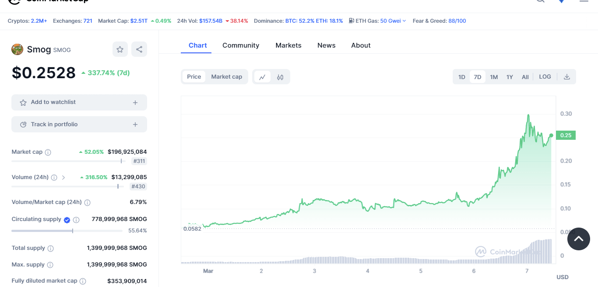
Task: Switch to the Community tab
Action: point(241,45)
